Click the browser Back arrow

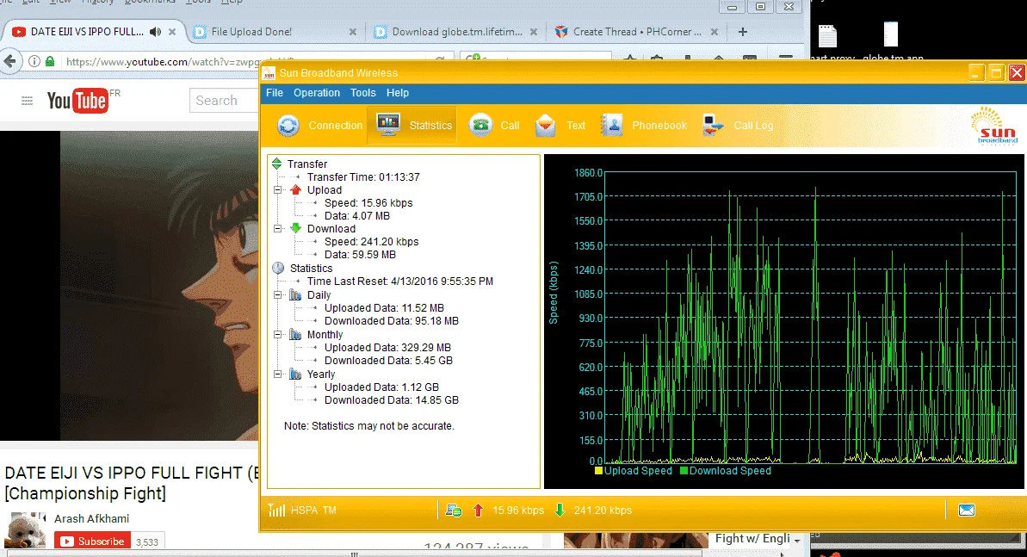pyautogui.click(x=9, y=62)
